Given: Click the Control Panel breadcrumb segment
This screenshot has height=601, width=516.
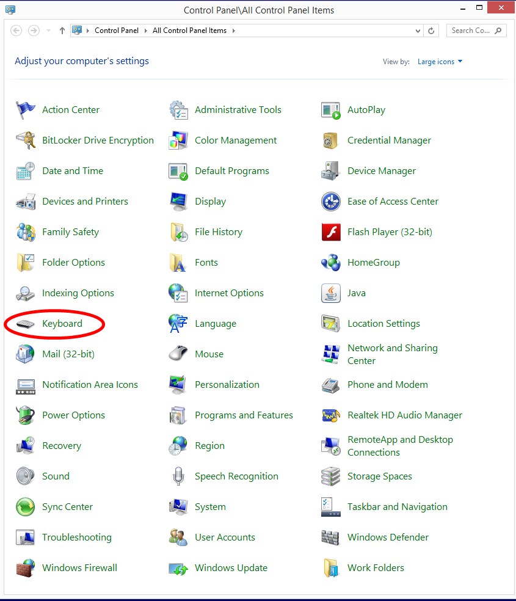Looking at the screenshot, I should tap(117, 31).
